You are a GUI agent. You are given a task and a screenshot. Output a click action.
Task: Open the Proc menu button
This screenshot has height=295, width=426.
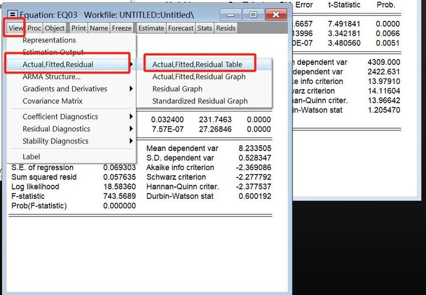(34, 28)
